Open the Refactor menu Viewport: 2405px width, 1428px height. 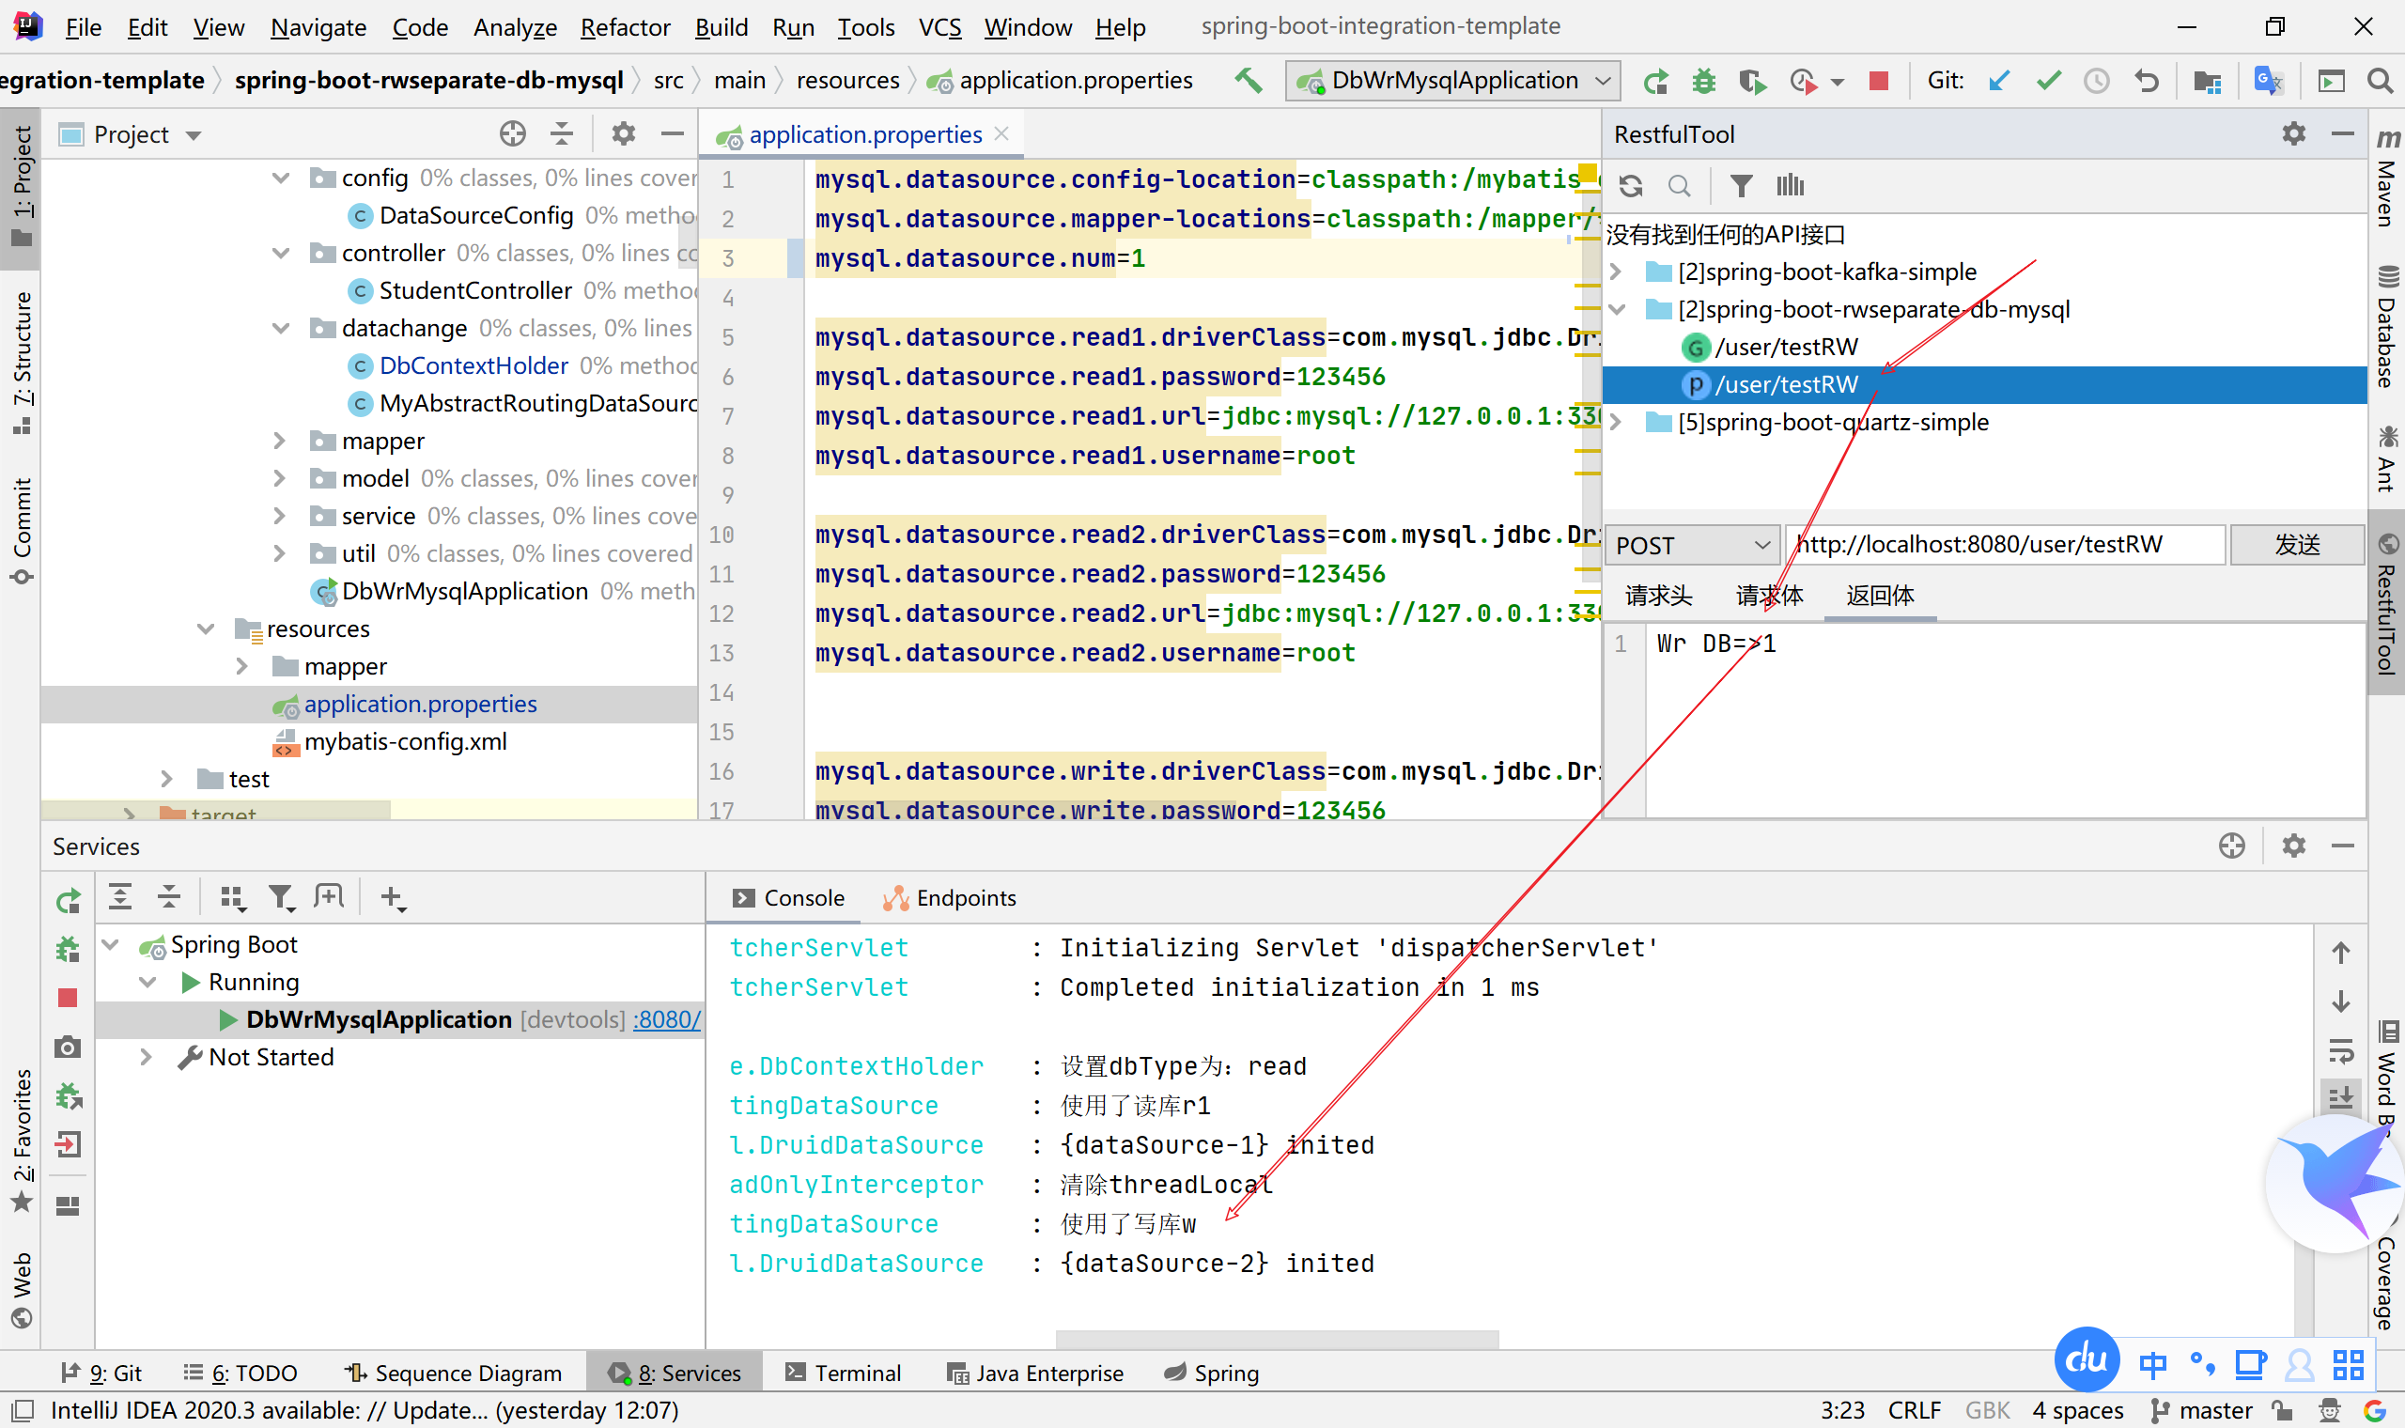tap(625, 27)
